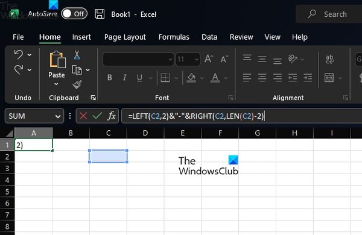
Task: Open Borders dropdown arrow
Action: (x=176, y=78)
